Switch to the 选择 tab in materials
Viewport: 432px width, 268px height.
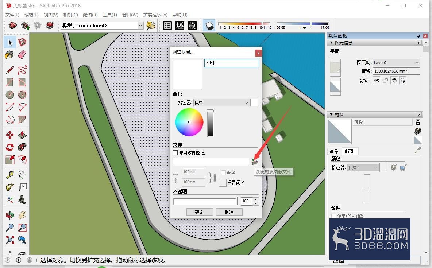click(333, 151)
